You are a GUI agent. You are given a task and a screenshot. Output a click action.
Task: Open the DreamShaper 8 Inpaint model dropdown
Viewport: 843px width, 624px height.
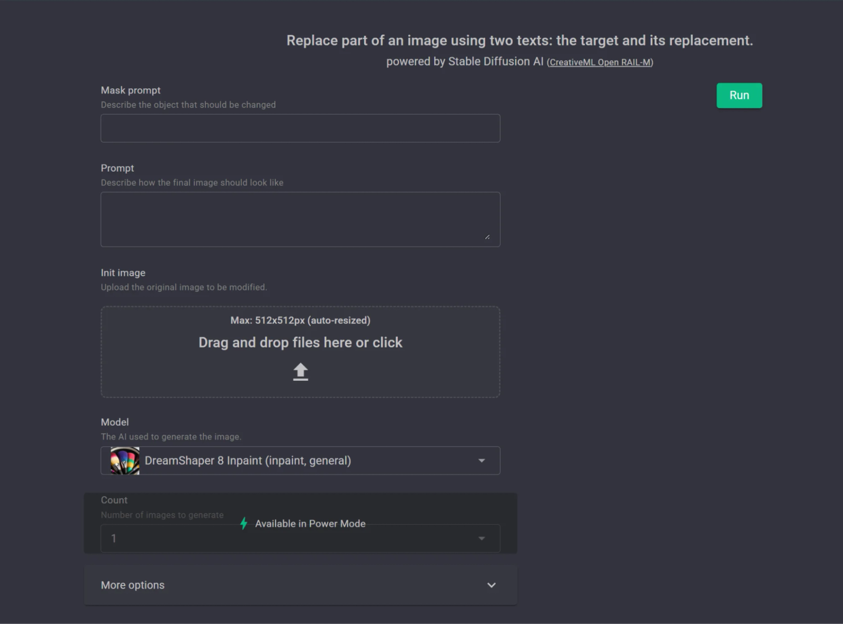300,461
